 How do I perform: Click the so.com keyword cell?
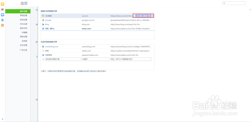click(x=85, y=16)
